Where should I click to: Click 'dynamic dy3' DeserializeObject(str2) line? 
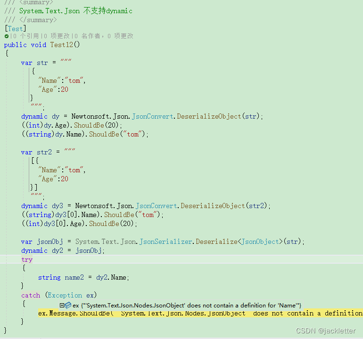146,206
